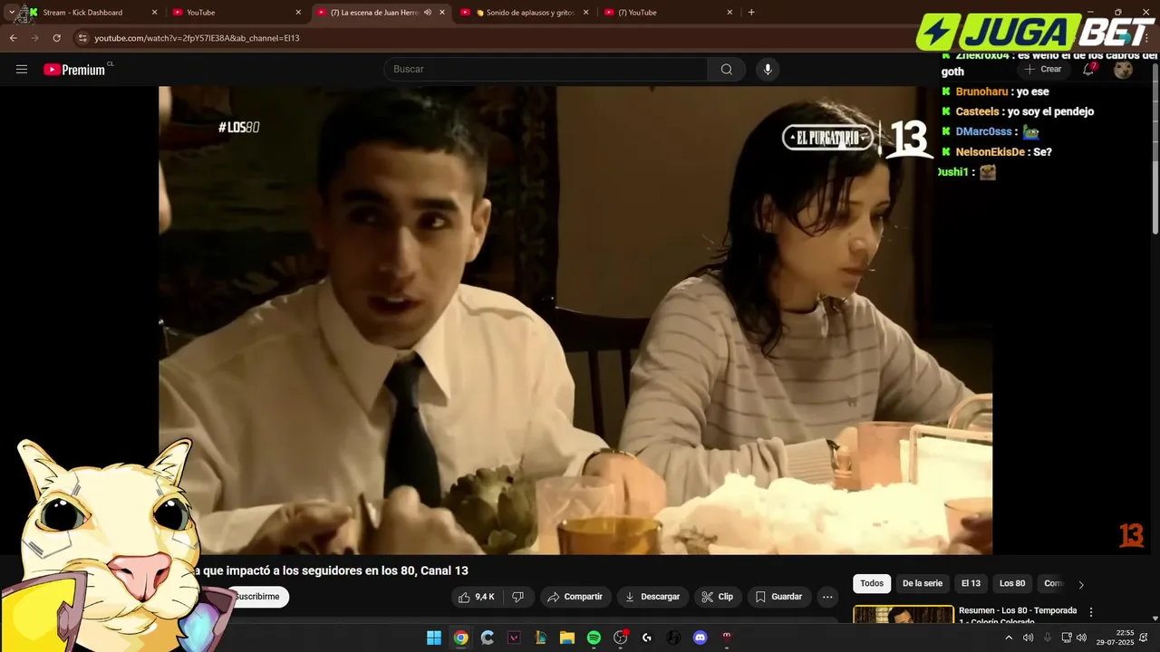Click chat username DMarc0sss

983,131
